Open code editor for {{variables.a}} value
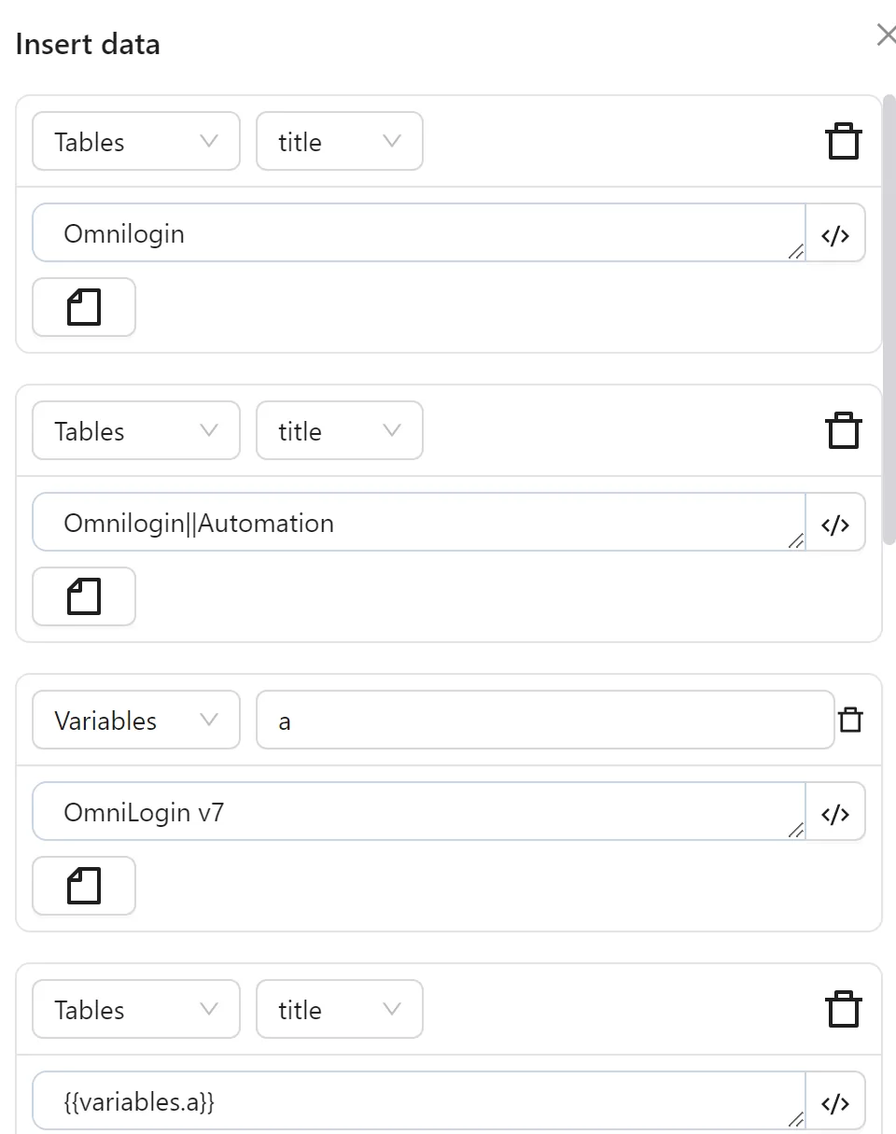896x1134 pixels. (x=835, y=1102)
